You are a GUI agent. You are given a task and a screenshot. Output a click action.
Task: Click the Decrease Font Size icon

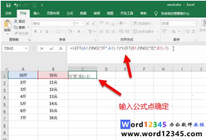[x=94, y=24]
